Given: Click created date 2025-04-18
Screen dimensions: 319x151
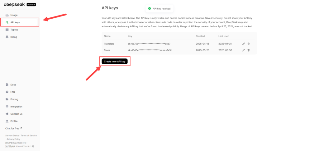Looking at the screenshot, I should coord(202,44).
